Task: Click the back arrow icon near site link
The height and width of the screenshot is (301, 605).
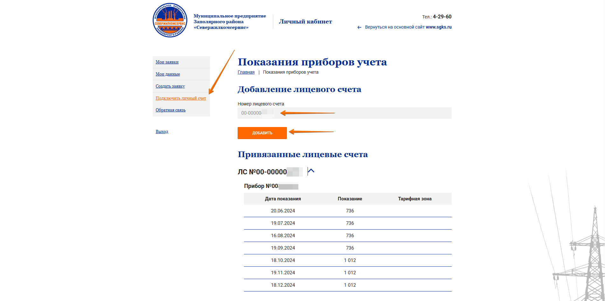Action: (359, 27)
